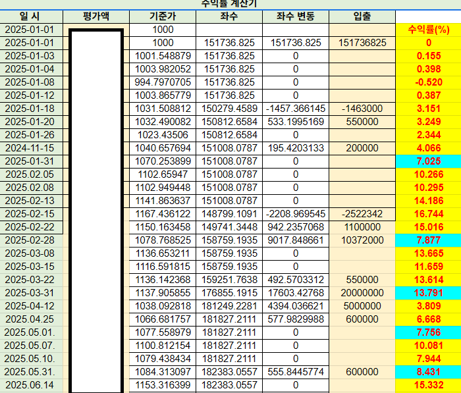Screen dimensions: 461x393
Task: Click the 입출 cell -1463000
Action: (x=362, y=109)
